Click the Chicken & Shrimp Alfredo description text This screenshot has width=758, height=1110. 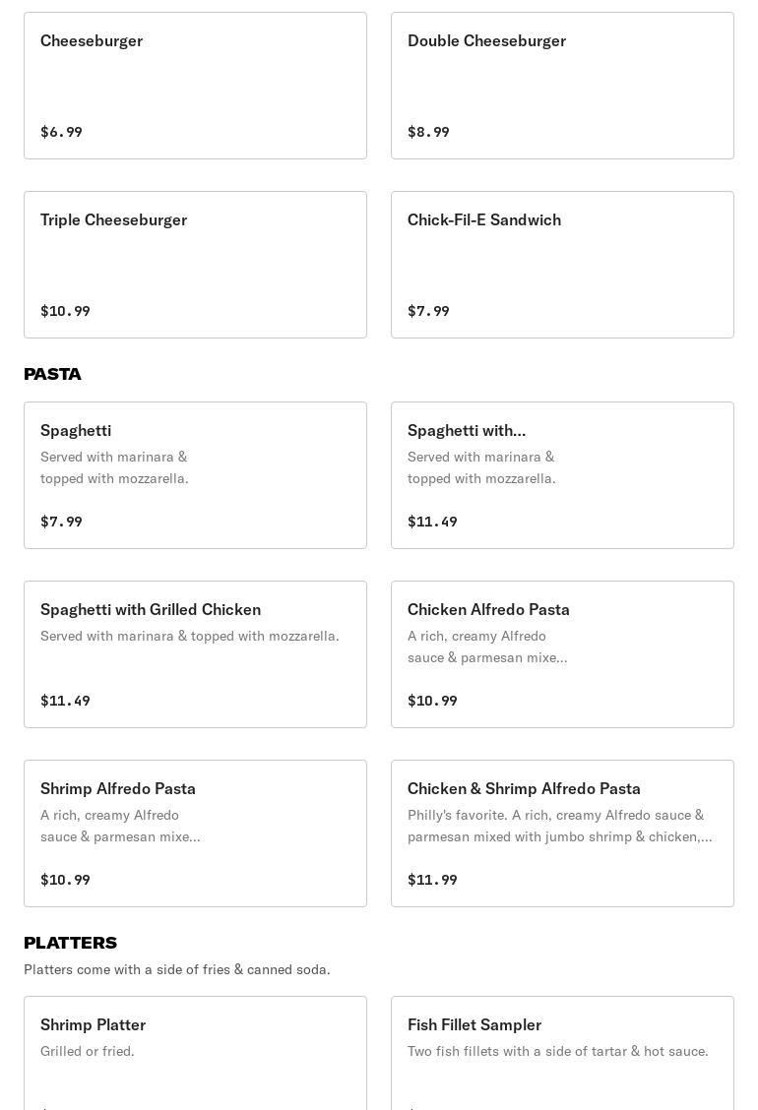pos(559,826)
